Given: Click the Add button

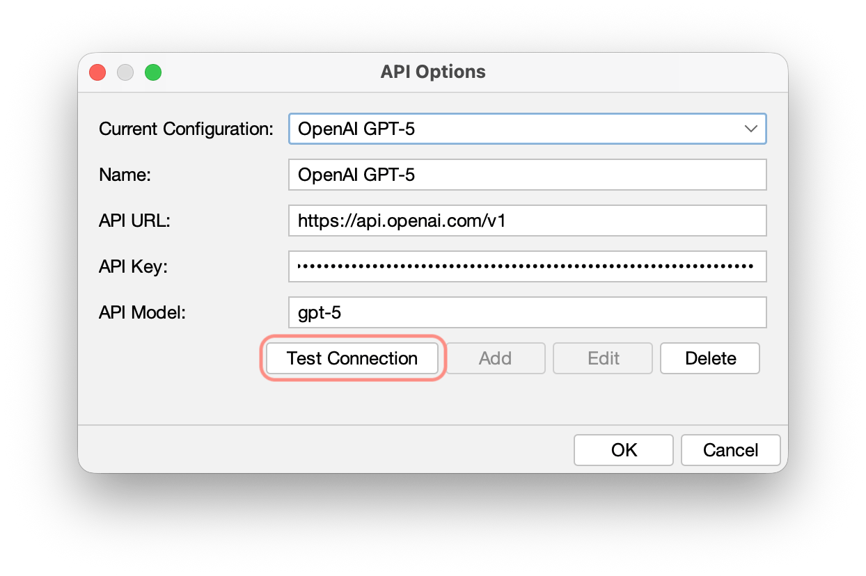Looking at the screenshot, I should point(495,358).
